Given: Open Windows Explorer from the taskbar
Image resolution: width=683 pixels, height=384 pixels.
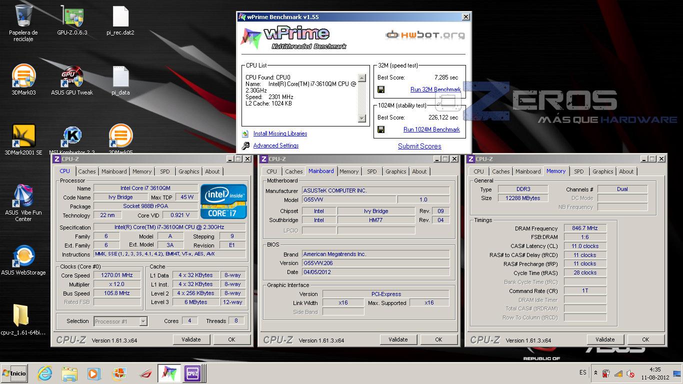Looking at the screenshot, I should pos(69,373).
